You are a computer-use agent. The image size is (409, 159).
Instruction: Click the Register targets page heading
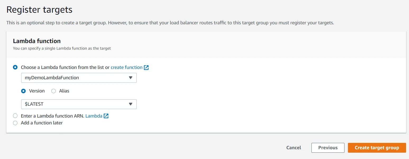(39, 10)
